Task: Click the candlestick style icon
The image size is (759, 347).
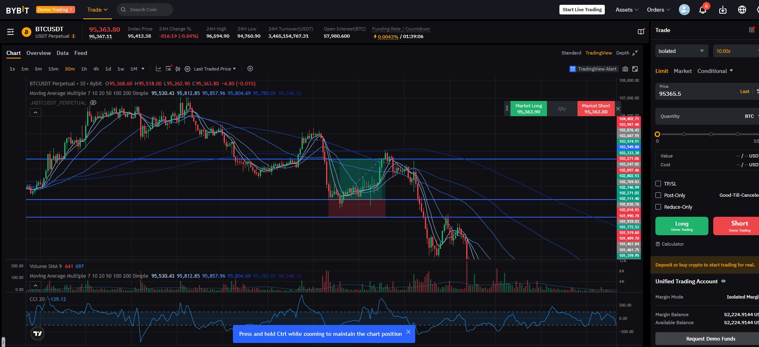Action: (178, 69)
